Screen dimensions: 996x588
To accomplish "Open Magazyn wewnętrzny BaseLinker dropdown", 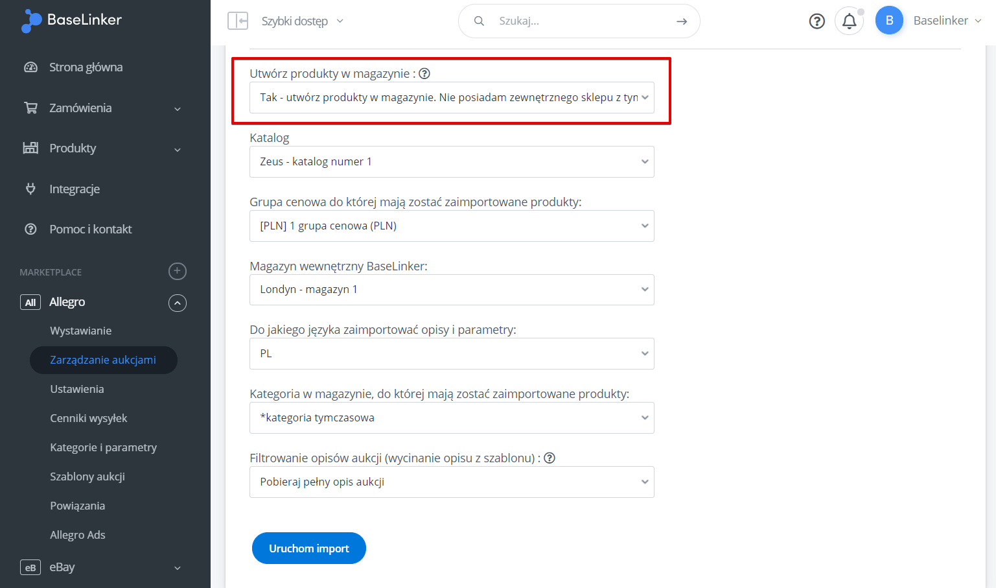I will pyautogui.click(x=452, y=289).
